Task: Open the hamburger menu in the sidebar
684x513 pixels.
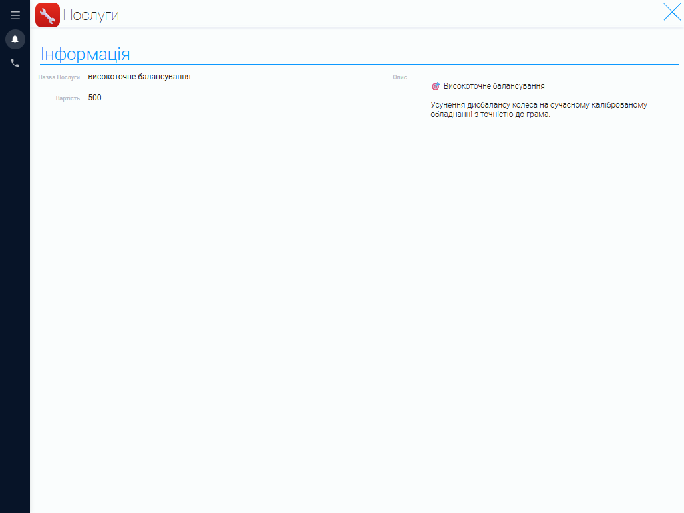Action: 15,15
